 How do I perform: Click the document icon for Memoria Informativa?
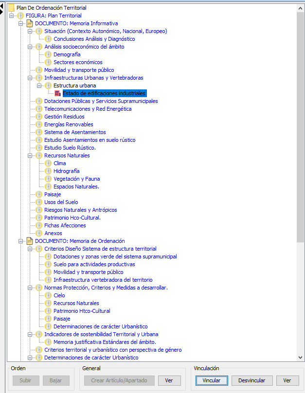(x=30, y=23)
